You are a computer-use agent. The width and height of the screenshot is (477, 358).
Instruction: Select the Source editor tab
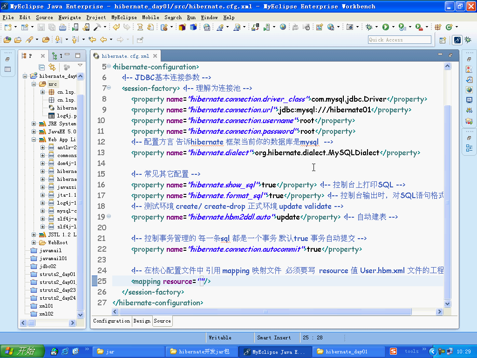162,321
